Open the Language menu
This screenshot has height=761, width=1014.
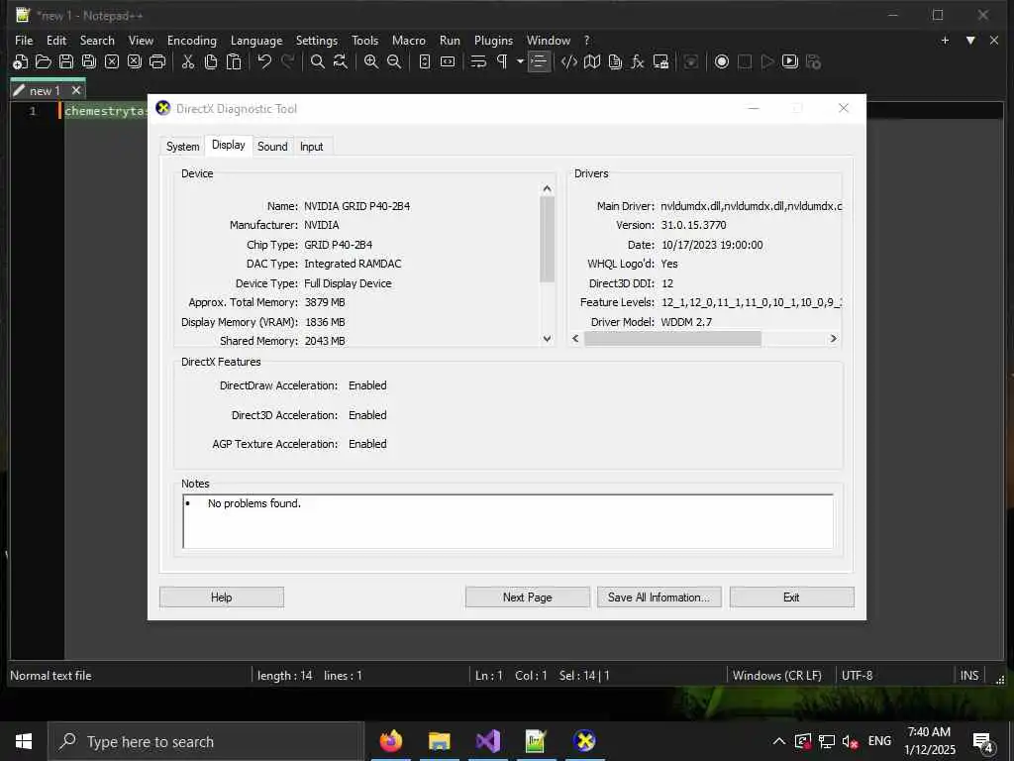256,41
